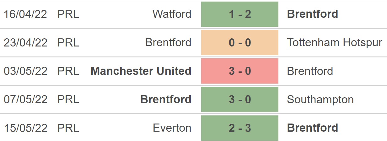Viewport: 387px width, 141px height.
Task: Open the PRL label on 03/05/22 row
Action: tap(68, 71)
